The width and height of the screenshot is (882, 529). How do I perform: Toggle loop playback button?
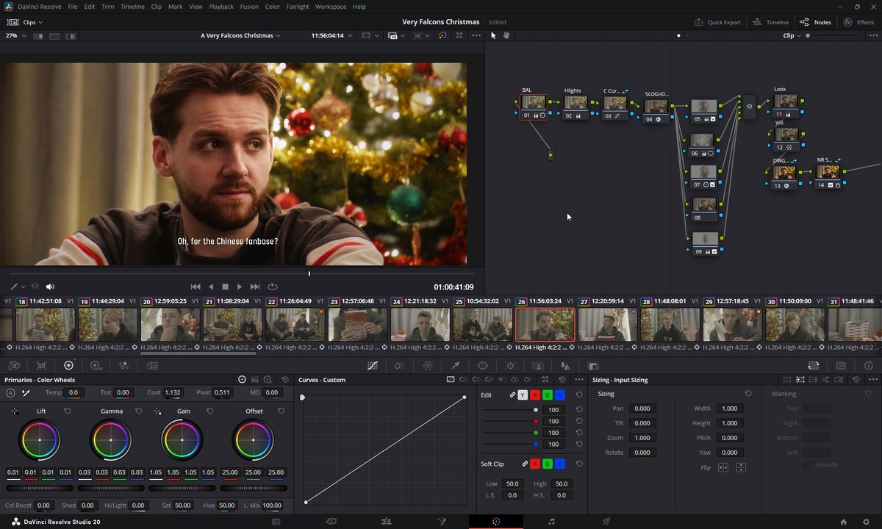[x=273, y=287]
